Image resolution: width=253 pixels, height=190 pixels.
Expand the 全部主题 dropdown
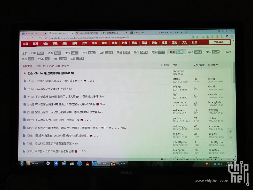(28, 66)
